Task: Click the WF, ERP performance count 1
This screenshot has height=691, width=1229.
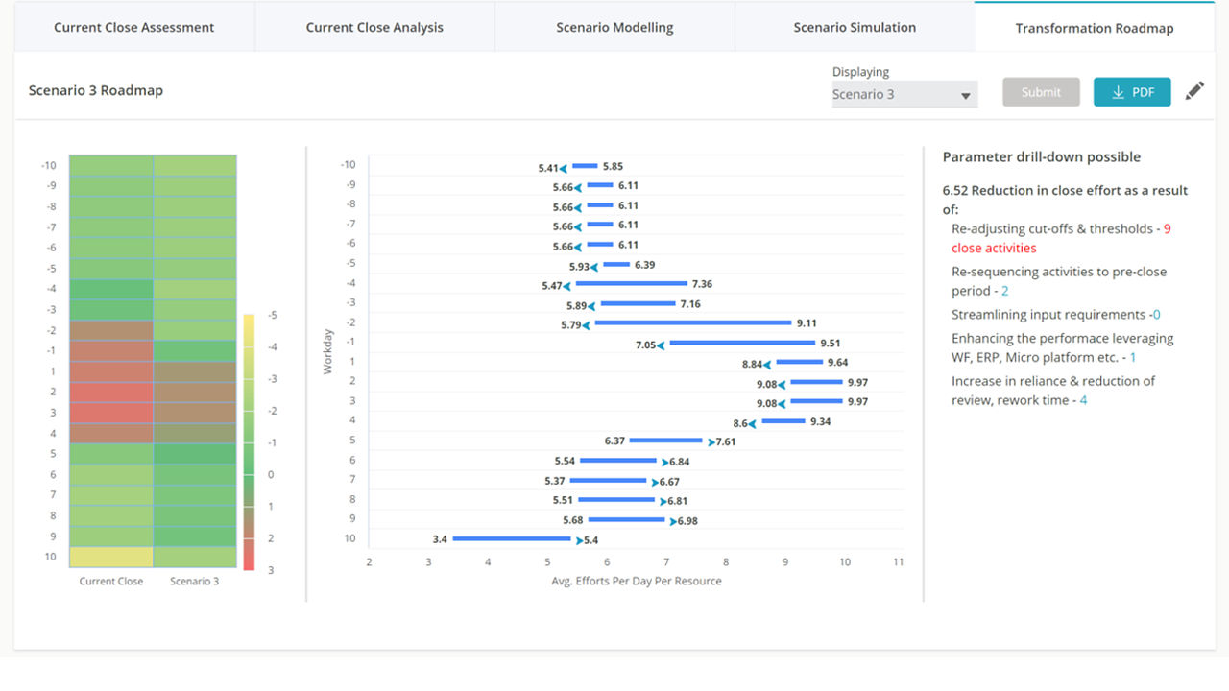Action: 1133,357
